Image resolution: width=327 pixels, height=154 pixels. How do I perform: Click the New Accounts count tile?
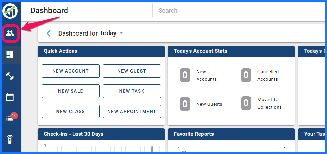coord(185,75)
